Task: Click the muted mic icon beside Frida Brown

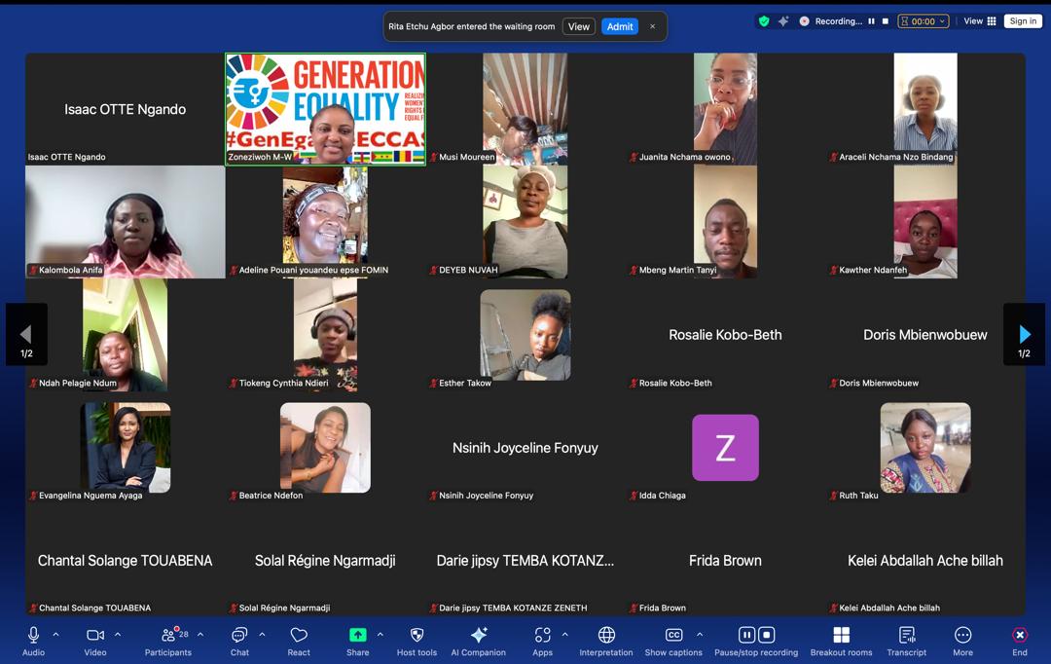Action: 634,609
